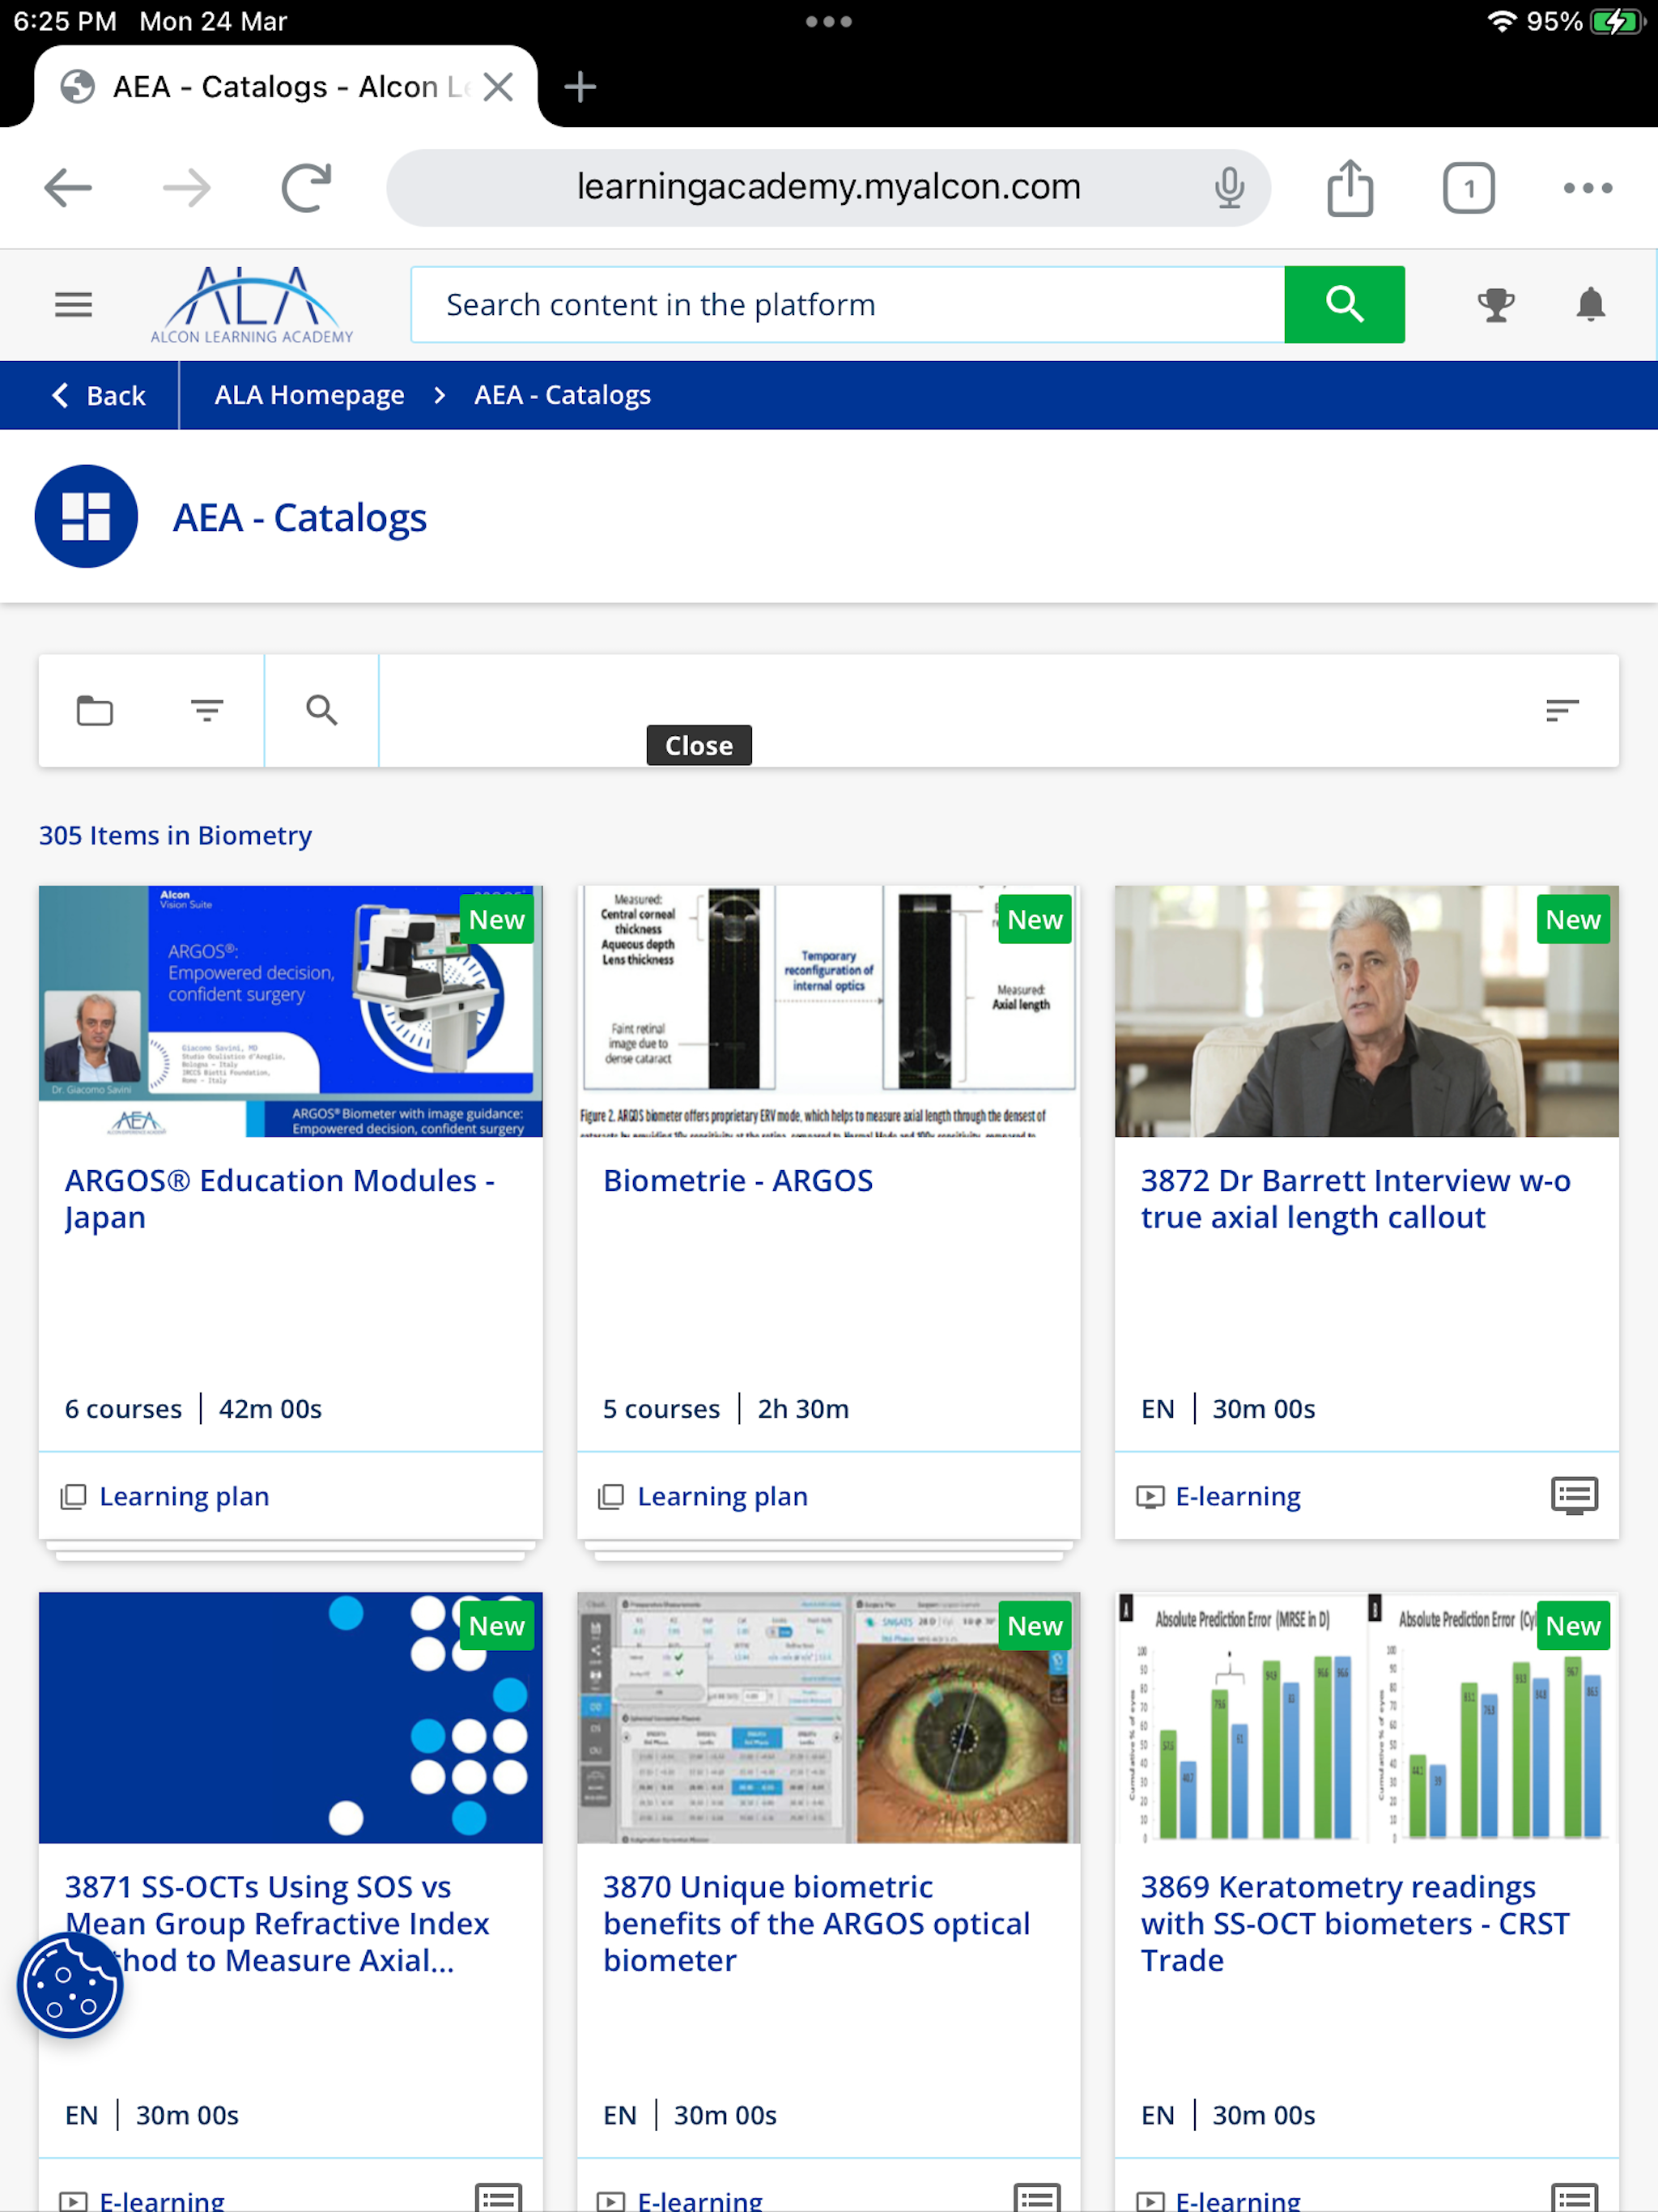Click the Close tooltip button
This screenshot has width=1658, height=2212.
click(699, 745)
